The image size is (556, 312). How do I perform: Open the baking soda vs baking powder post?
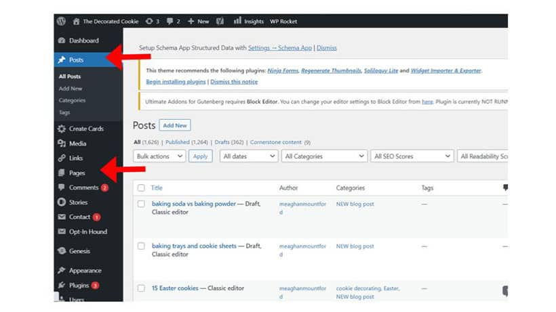[194, 204]
